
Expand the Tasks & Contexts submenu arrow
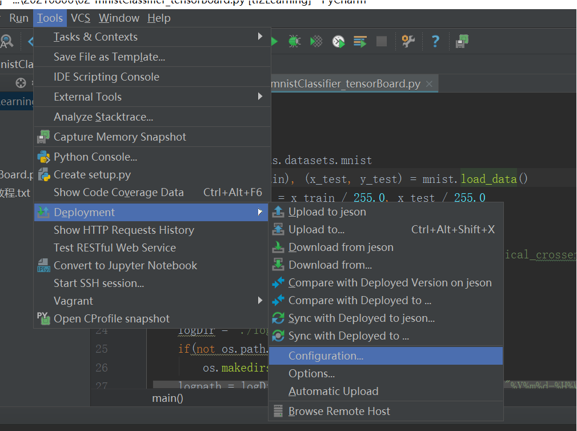click(260, 37)
